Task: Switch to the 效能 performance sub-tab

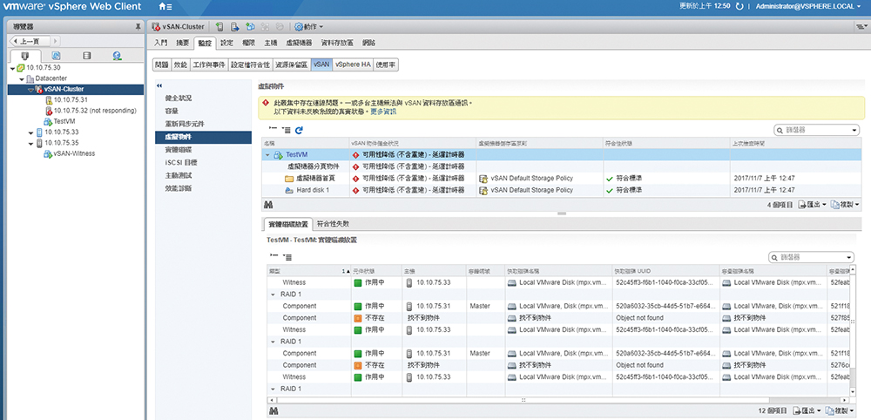Action: 180,64
